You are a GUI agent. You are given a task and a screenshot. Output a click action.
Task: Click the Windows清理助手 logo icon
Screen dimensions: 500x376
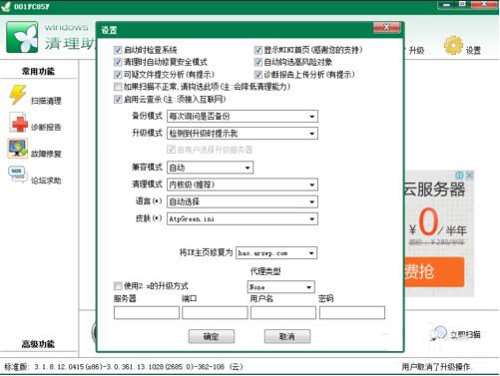point(22,37)
